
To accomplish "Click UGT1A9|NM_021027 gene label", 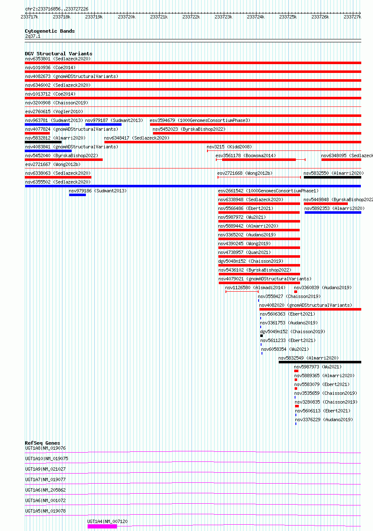I will pyautogui.click(x=45, y=469).
